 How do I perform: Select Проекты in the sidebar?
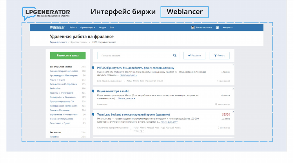coord(54,137)
